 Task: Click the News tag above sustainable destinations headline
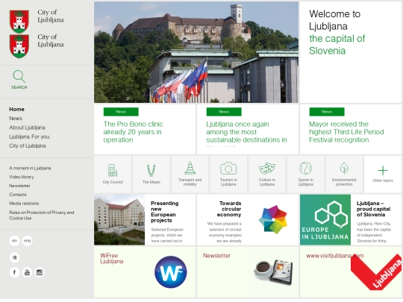pyautogui.click(x=224, y=112)
